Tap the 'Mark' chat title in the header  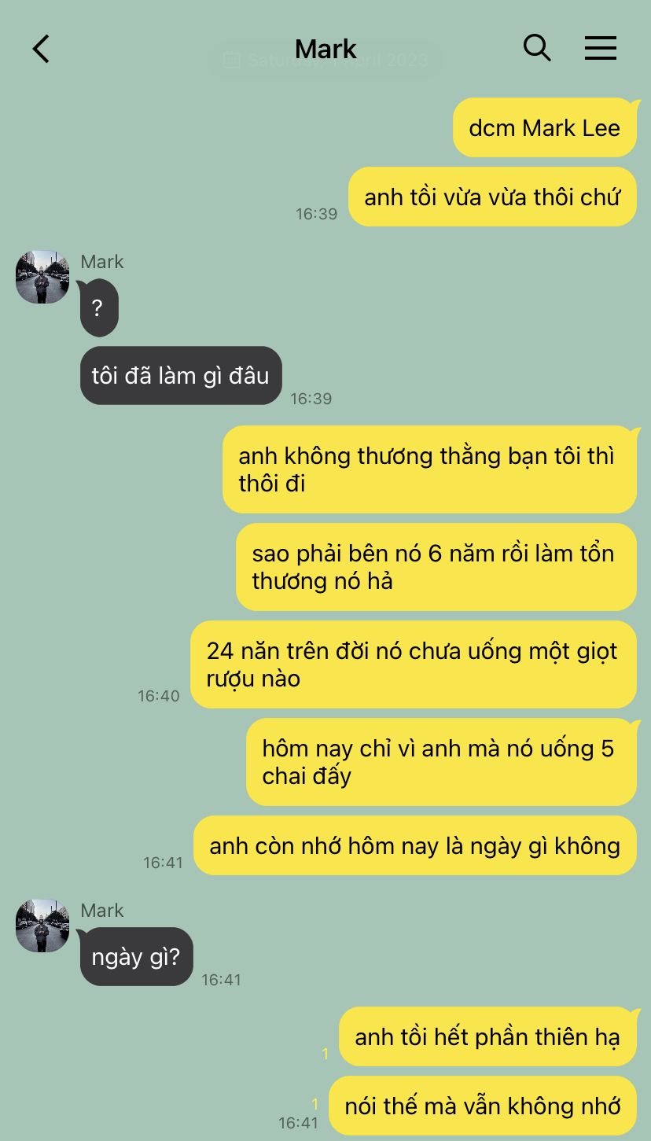point(325,49)
